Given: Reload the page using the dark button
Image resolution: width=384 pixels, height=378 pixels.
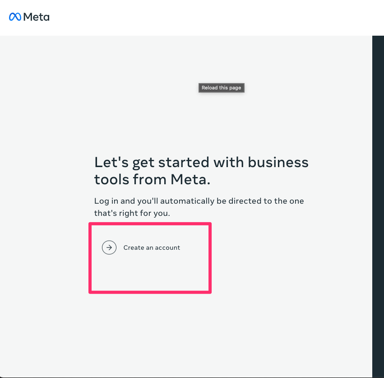Looking at the screenshot, I should (x=221, y=88).
